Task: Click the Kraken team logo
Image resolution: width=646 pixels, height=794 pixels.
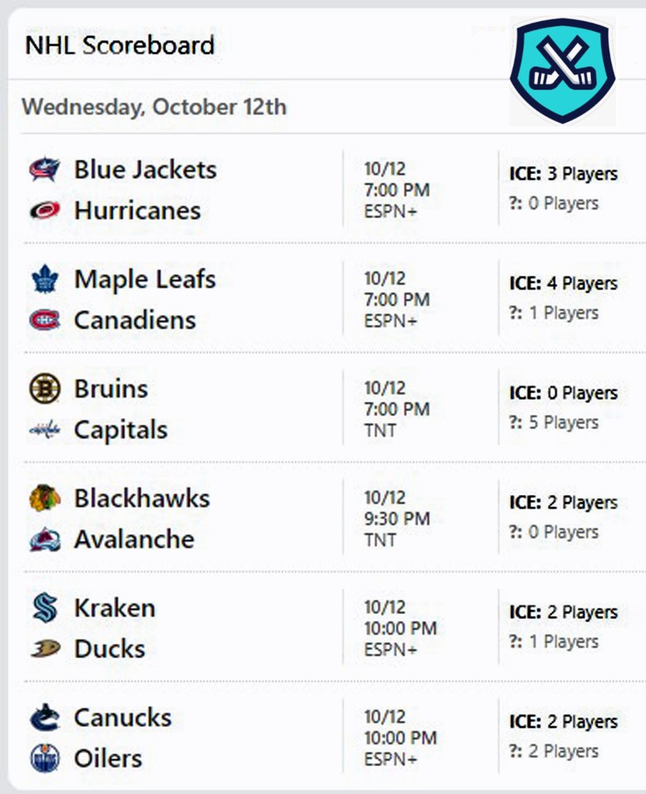Action: [x=45, y=608]
